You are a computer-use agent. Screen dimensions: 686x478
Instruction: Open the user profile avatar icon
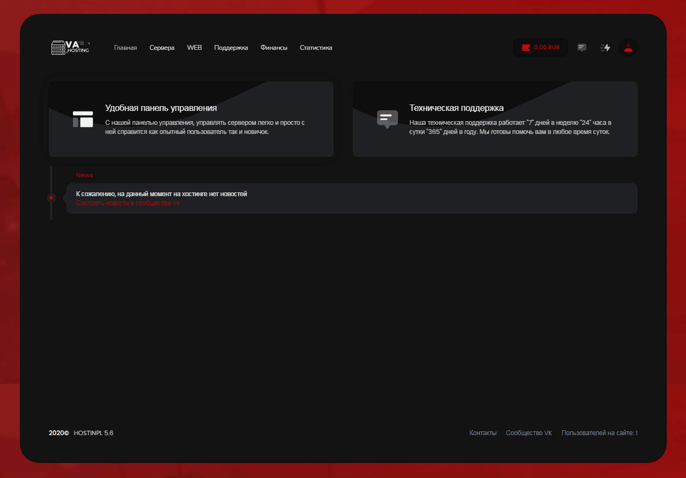tap(628, 48)
